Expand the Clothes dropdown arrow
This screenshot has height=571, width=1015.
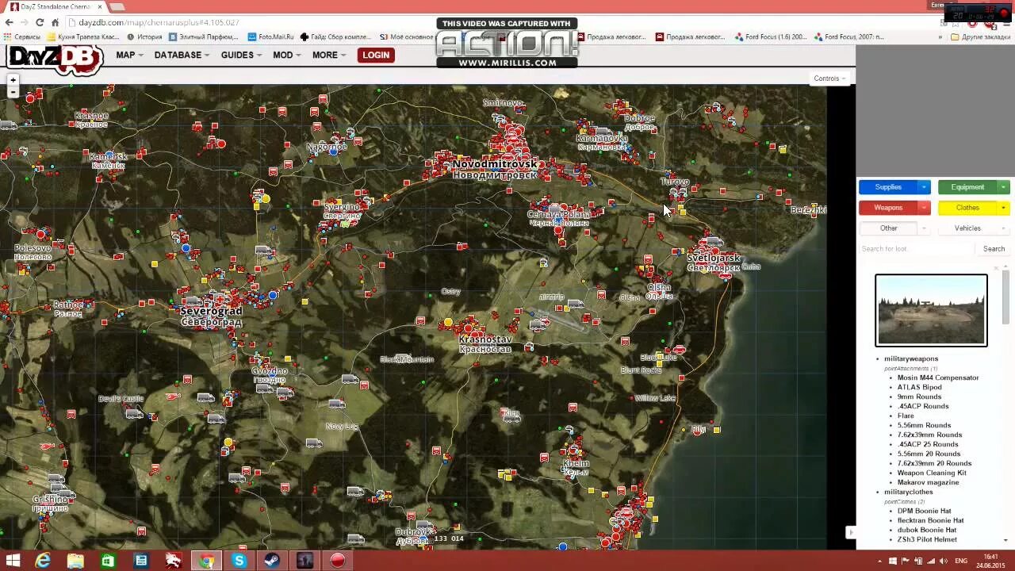pyautogui.click(x=1003, y=208)
